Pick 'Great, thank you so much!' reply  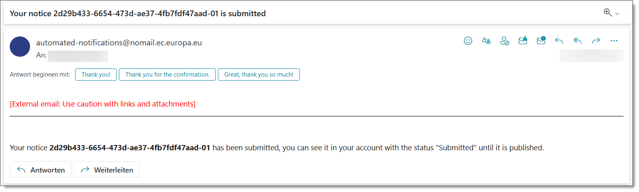[259, 75]
